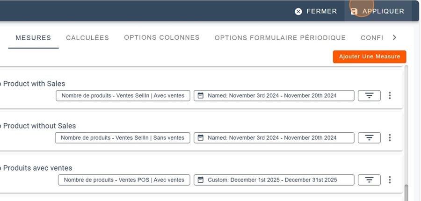The height and width of the screenshot is (201, 421).
Task: Open Avec ventes SellIn measure selector
Action: pyautogui.click(x=123, y=95)
